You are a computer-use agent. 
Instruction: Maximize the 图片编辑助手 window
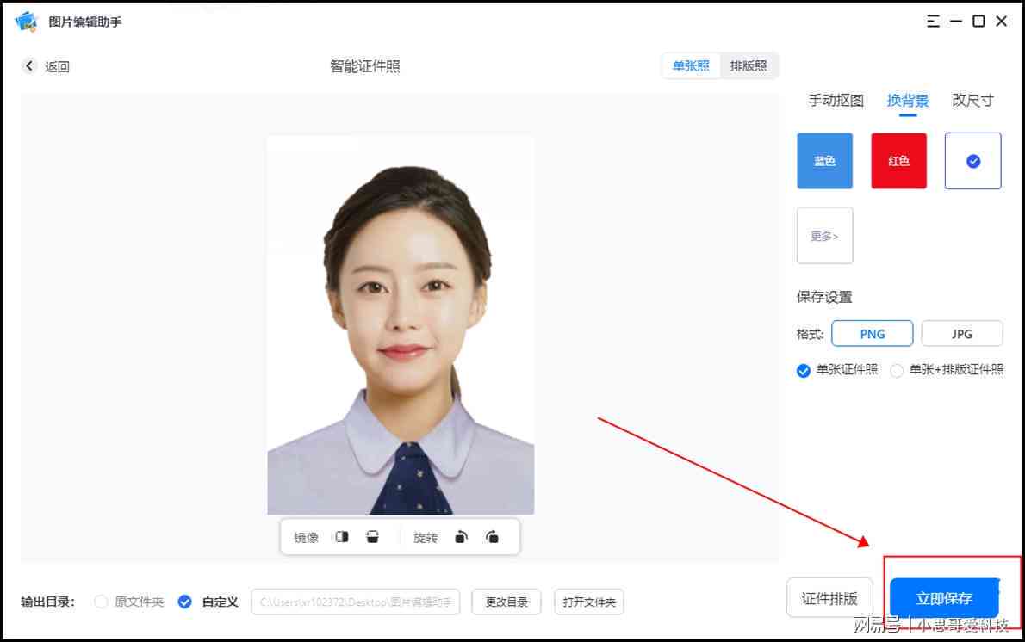[x=978, y=22]
